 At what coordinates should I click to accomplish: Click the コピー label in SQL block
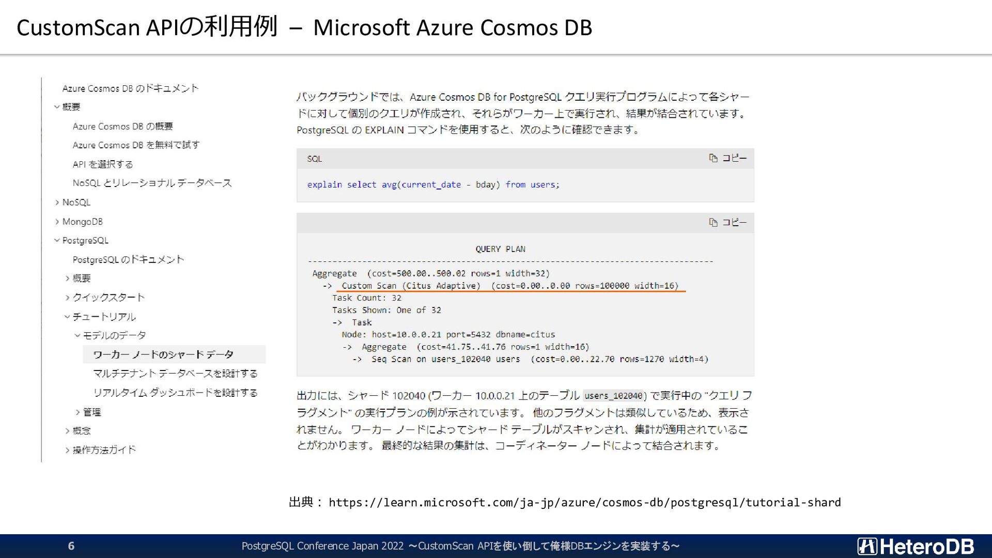coord(734,158)
